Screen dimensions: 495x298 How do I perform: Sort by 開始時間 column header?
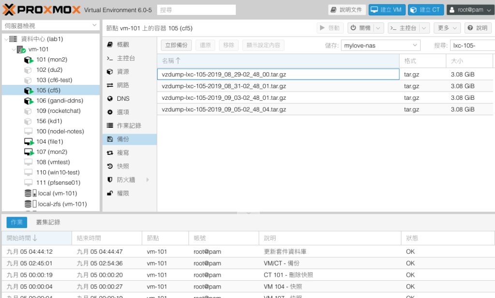37,238
